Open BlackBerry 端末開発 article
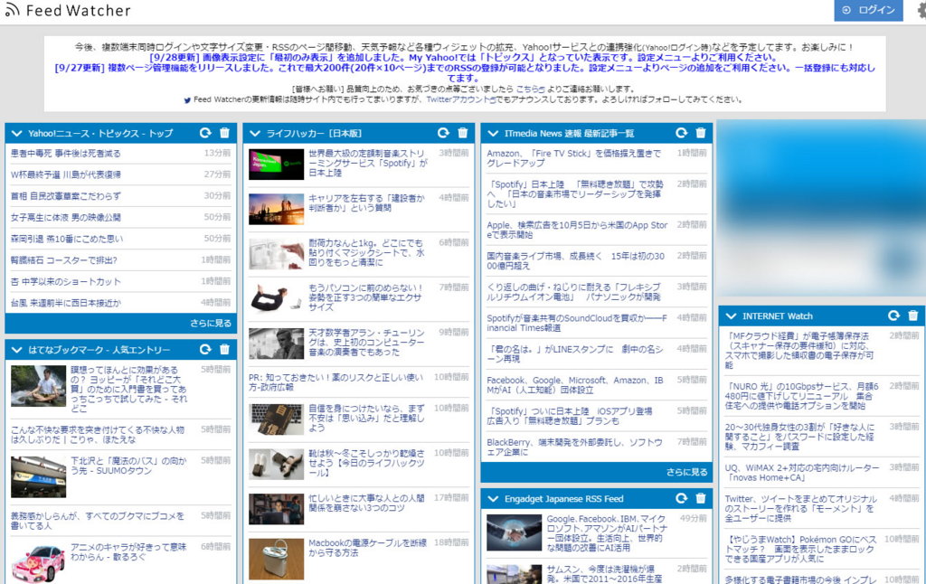 (x=574, y=447)
